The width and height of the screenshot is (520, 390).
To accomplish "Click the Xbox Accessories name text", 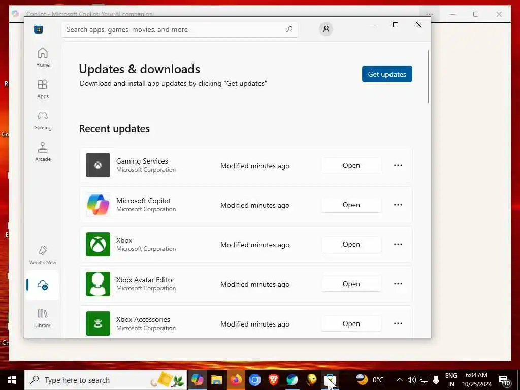I will click(x=143, y=319).
